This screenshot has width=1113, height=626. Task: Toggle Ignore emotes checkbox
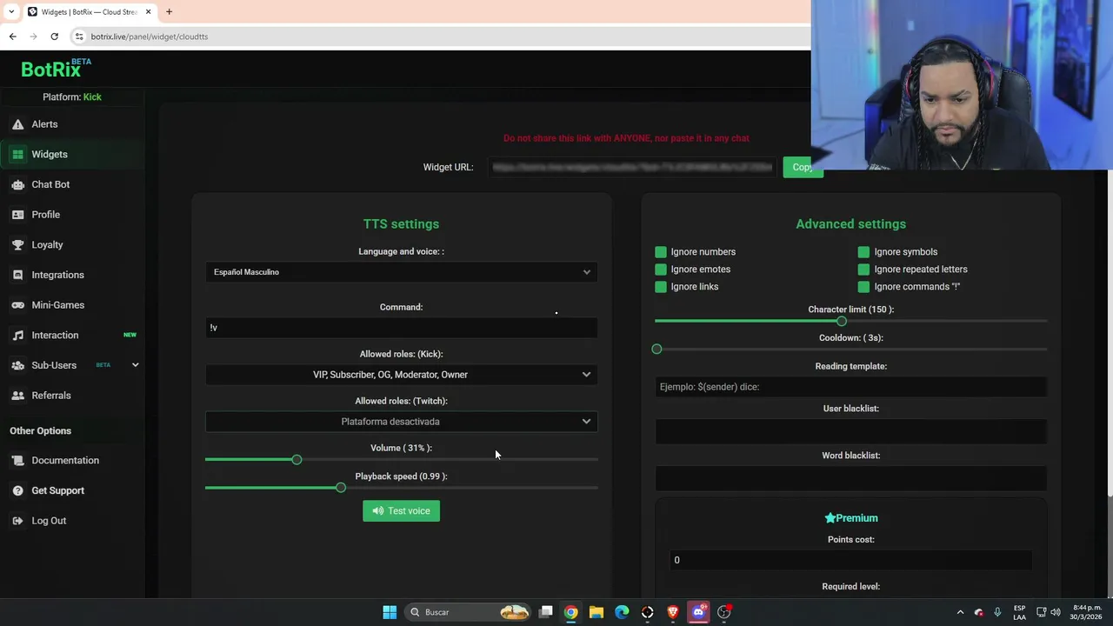tap(661, 270)
